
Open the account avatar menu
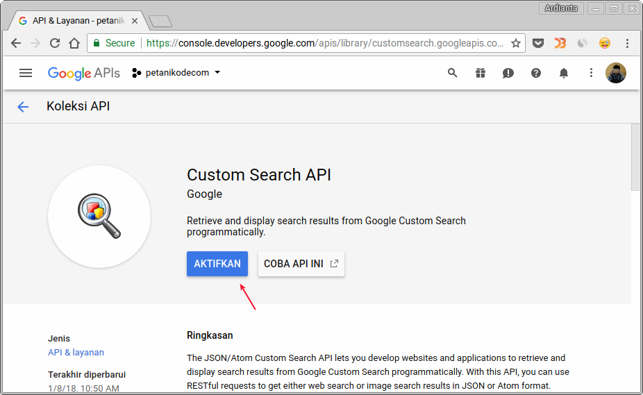[615, 73]
